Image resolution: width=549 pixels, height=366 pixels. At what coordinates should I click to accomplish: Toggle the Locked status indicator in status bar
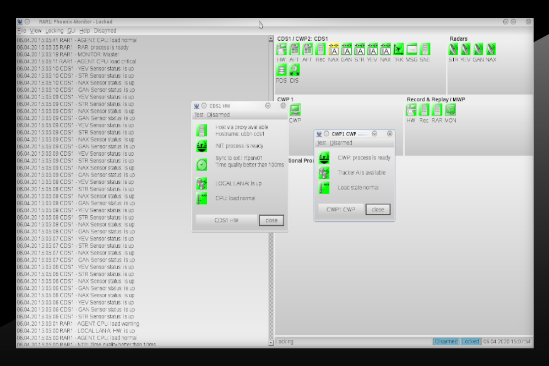tap(470, 342)
